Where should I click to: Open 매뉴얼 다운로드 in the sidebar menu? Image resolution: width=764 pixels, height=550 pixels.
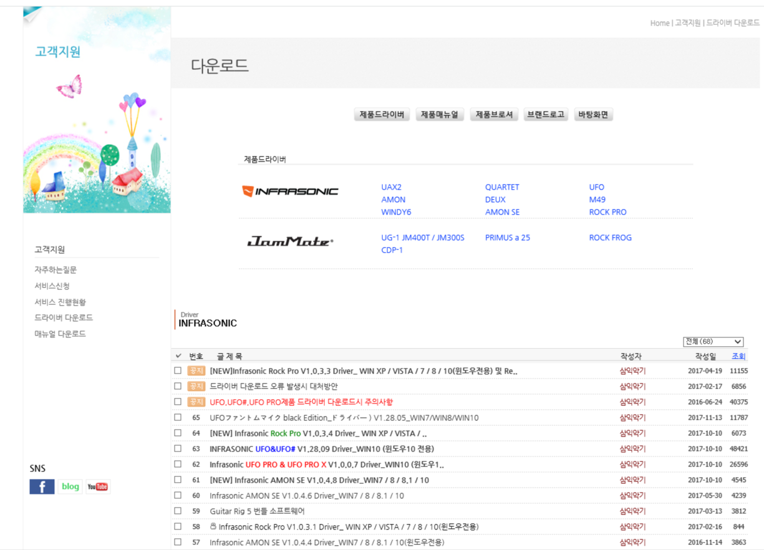click(60, 334)
